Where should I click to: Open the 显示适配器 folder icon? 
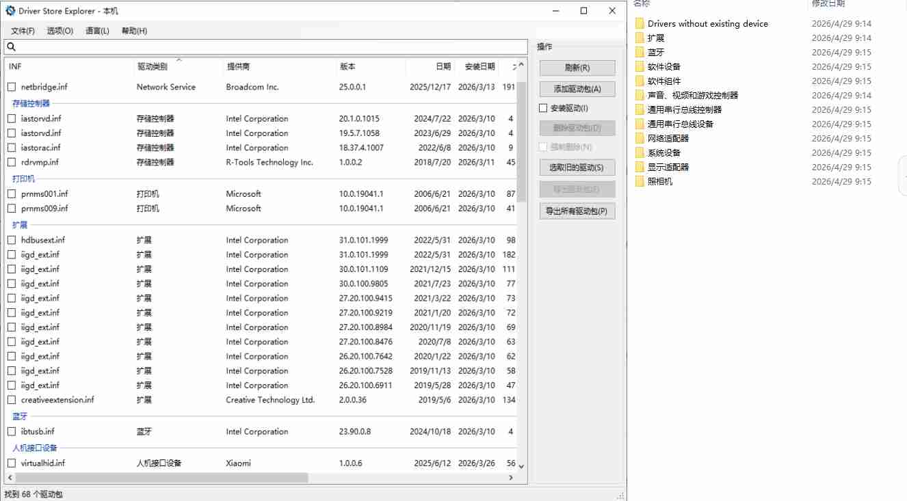tap(640, 167)
